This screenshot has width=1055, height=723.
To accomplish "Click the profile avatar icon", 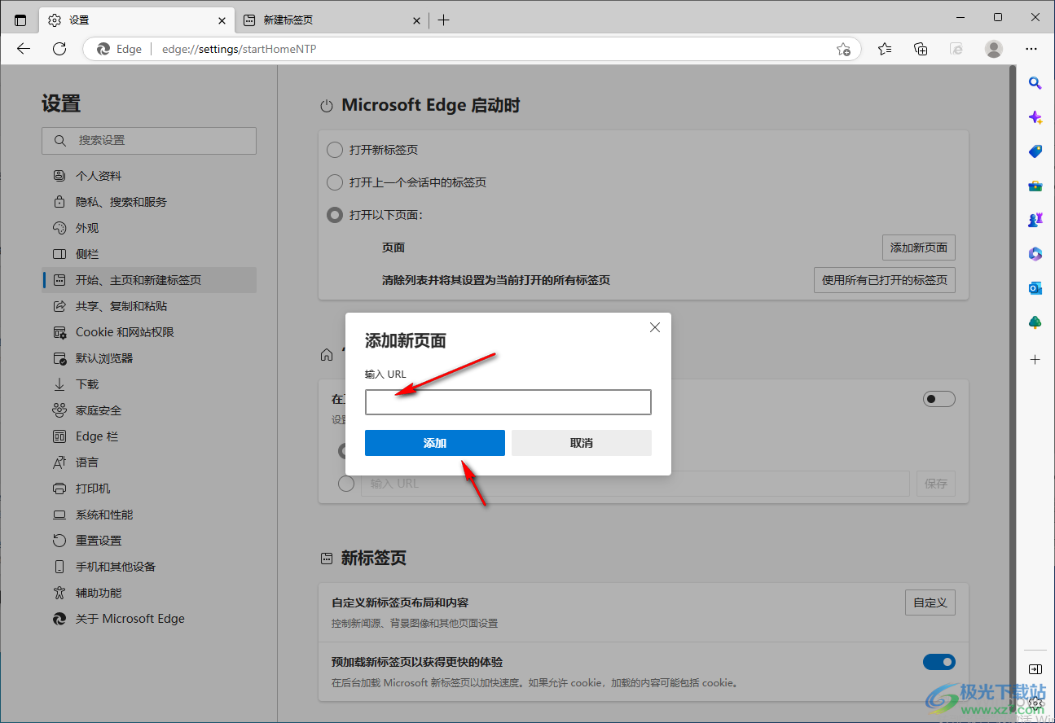I will pyautogui.click(x=994, y=49).
